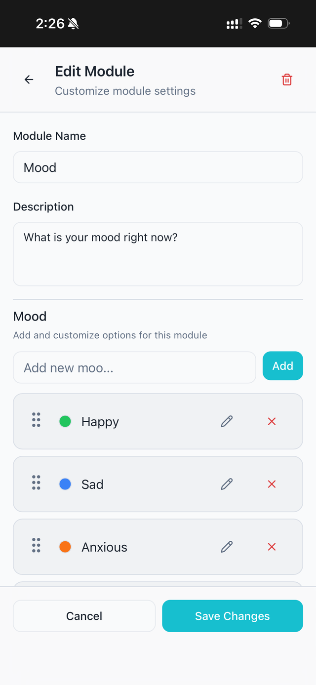Click the back arrow to exit Edit Module
Viewport: 316px width, 685px height.
click(29, 80)
